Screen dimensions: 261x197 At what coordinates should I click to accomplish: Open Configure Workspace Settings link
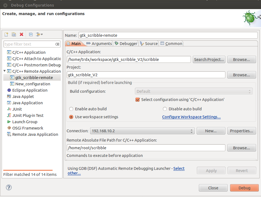191,117
